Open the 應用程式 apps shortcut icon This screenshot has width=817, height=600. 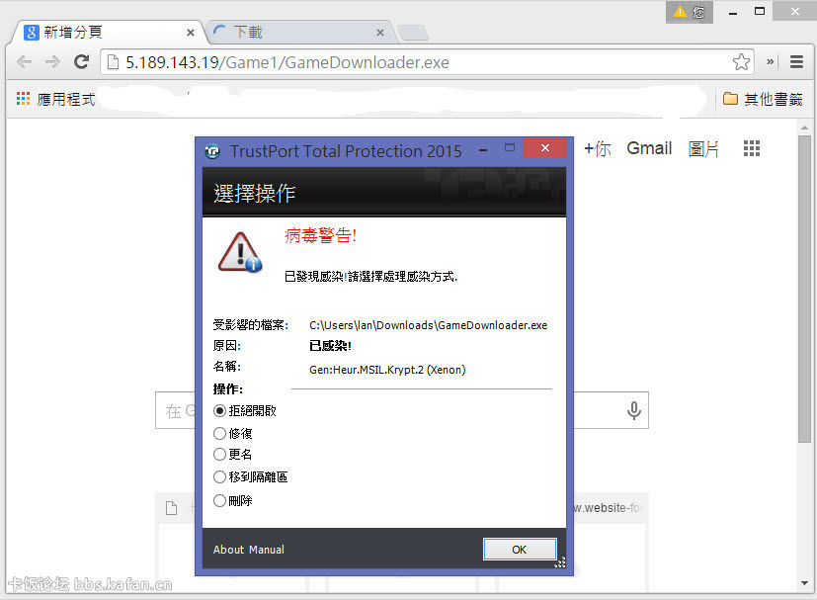23,99
